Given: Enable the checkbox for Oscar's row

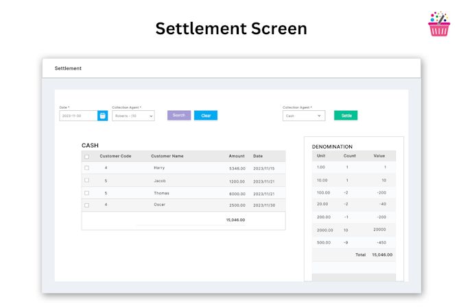Looking at the screenshot, I should pos(86,205).
